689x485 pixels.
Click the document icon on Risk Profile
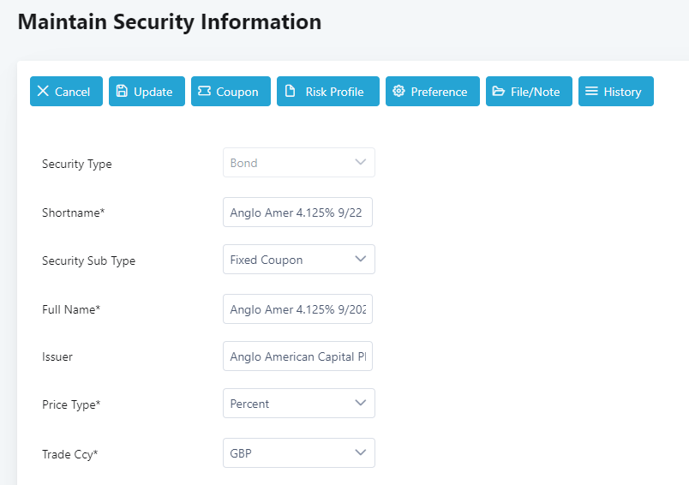pyautogui.click(x=290, y=91)
